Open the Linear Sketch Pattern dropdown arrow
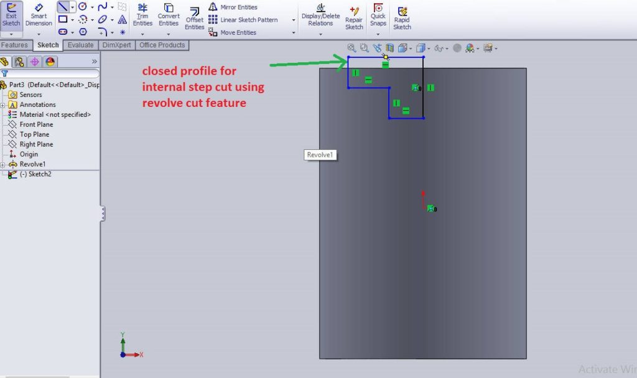This screenshot has height=378, width=637. (x=294, y=20)
